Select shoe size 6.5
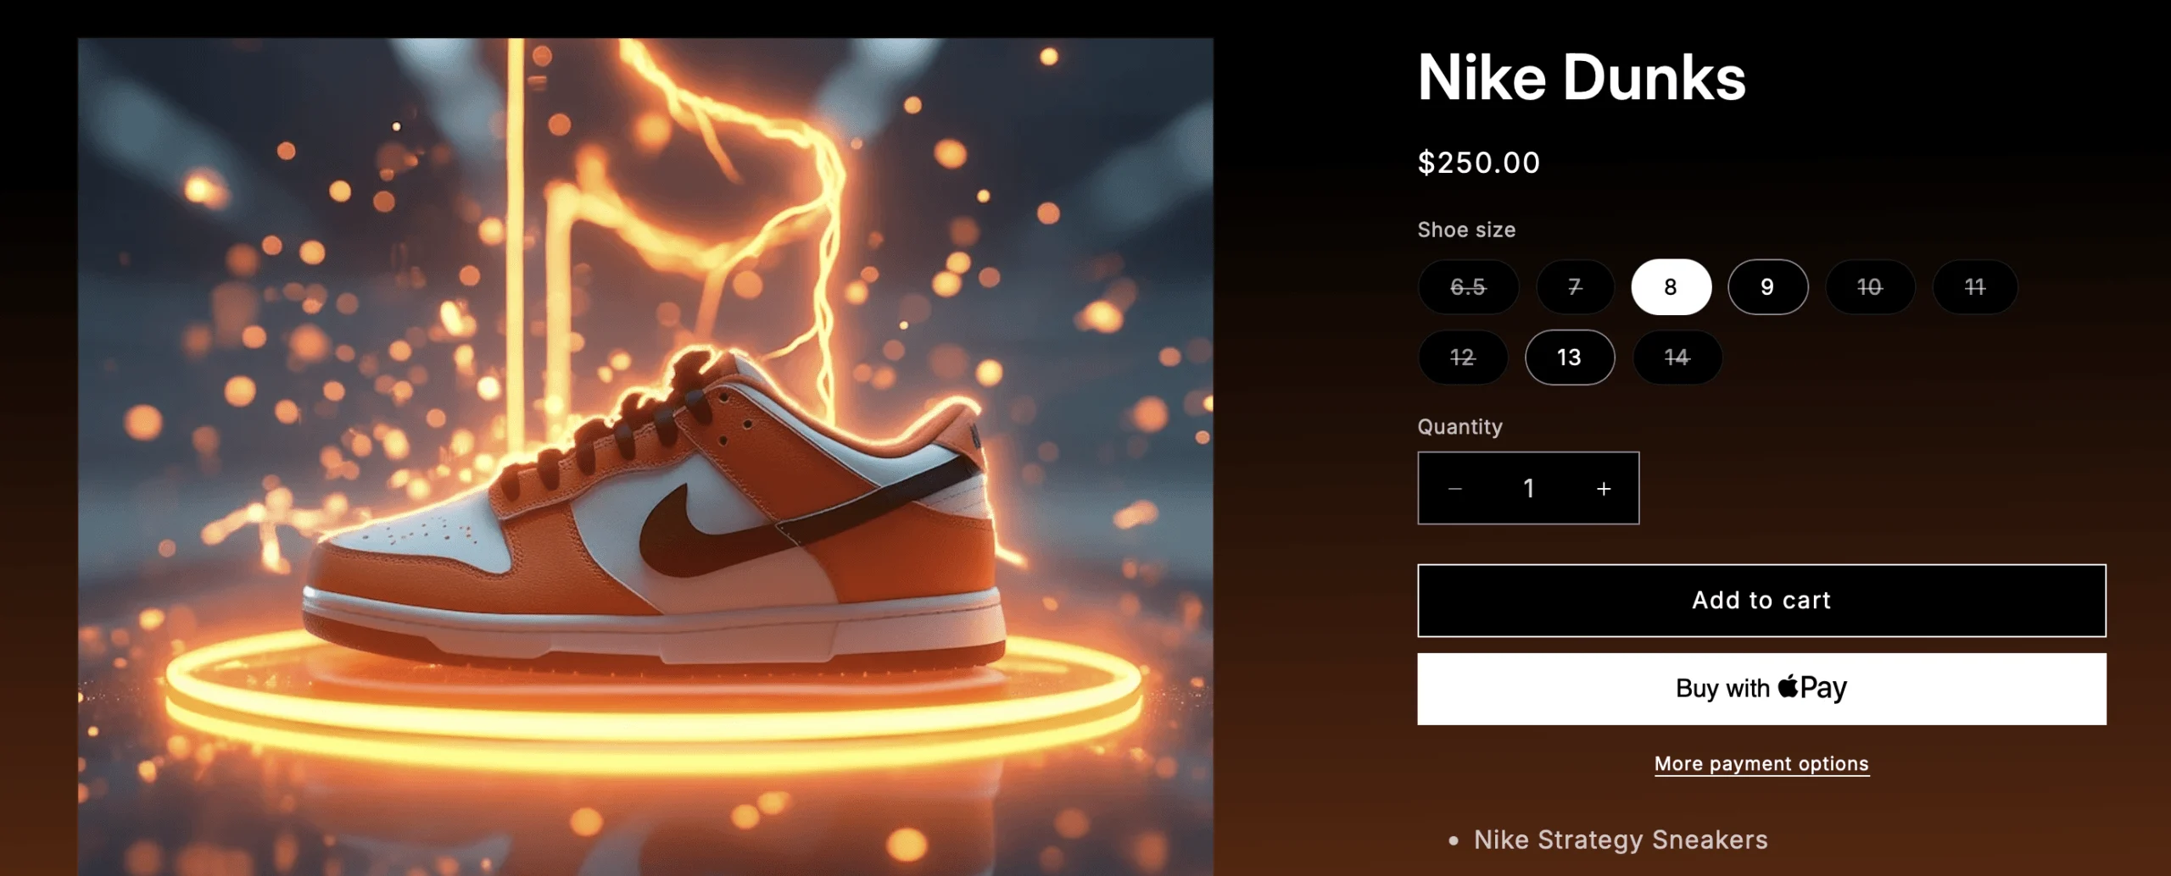The image size is (2171, 876). pos(1468,287)
